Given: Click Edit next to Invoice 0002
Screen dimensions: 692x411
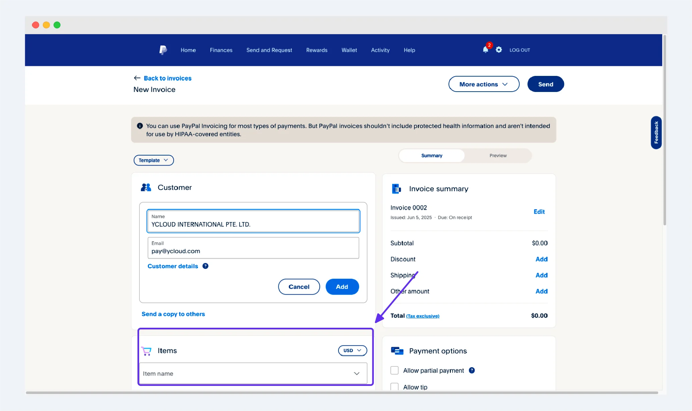Looking at the screenshot, I should pyautogui.click(x=539, y=212).
